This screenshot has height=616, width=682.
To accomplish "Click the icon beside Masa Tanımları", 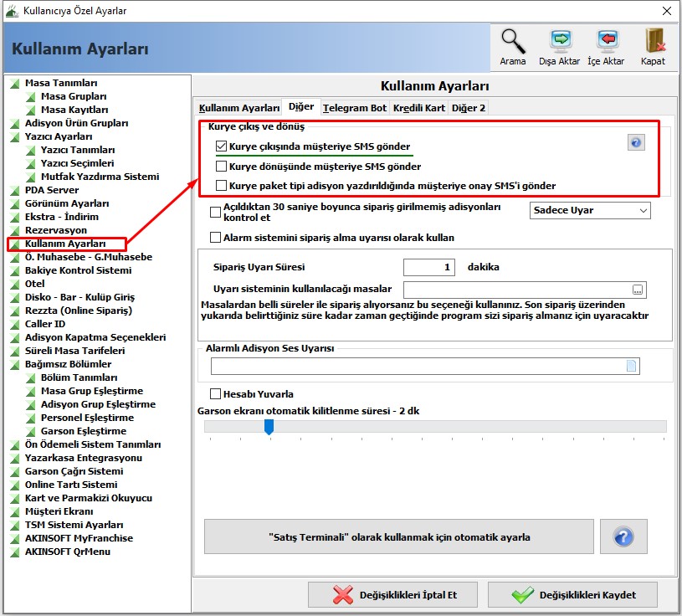I will coord(15,83).
